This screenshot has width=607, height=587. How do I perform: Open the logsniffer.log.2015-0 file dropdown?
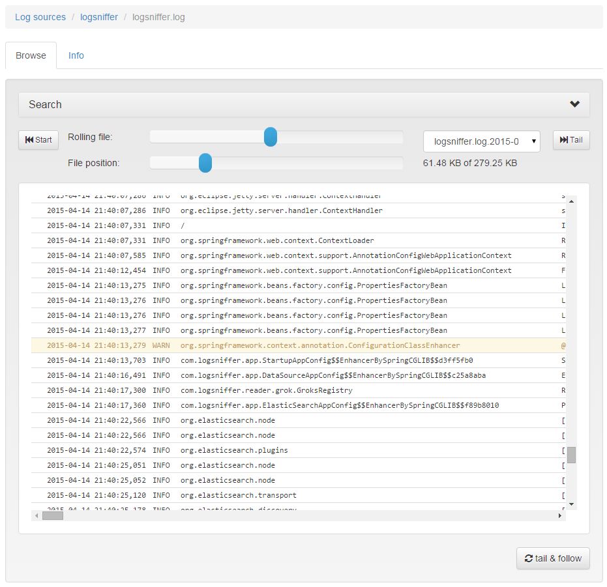coord(481,141)
